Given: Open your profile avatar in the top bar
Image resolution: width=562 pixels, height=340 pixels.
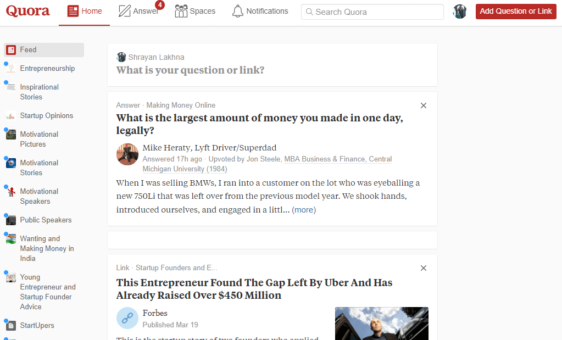Looking at the screenshot, I should (459, 11).
